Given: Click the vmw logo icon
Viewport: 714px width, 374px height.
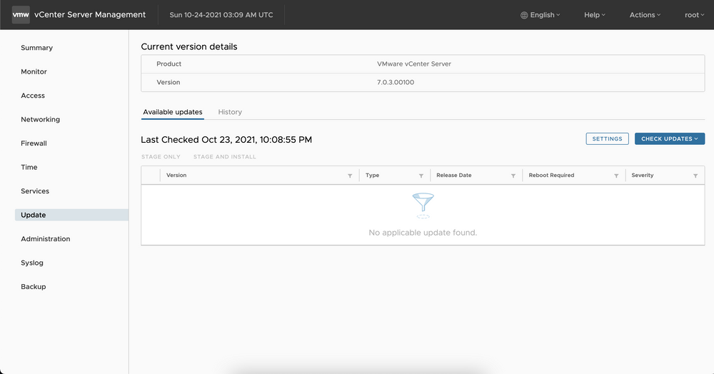Looking at the screenshot, I should [21, 14].
